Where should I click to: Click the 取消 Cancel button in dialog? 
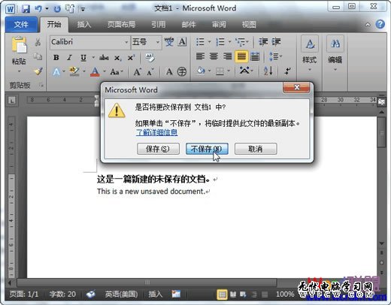pyautogui.click(x=256, y=149)
